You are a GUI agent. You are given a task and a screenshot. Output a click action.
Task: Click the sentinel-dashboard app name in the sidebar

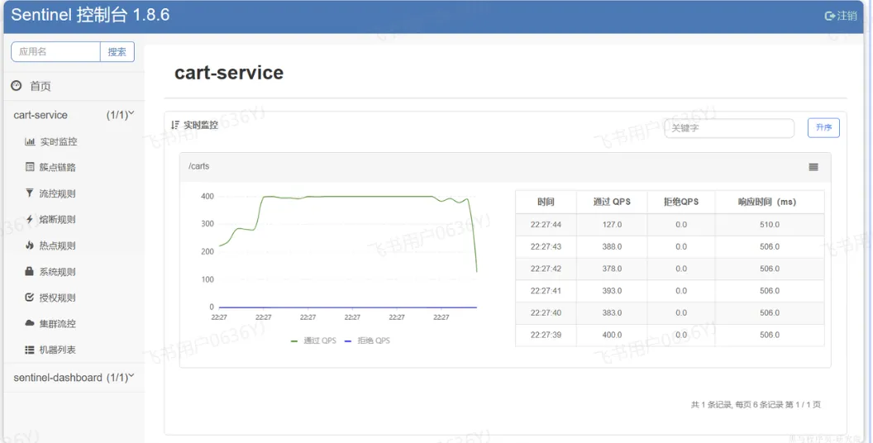point(58,378)
